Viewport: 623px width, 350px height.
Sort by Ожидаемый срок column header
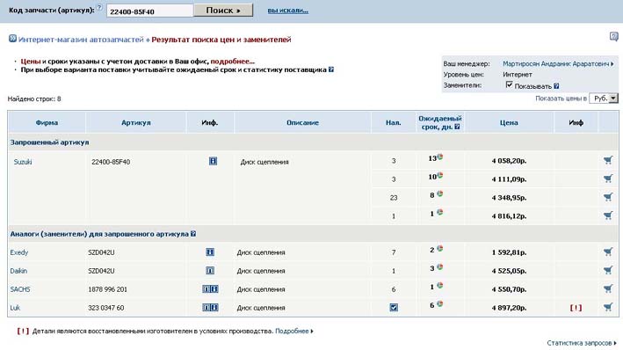click(440, 122)
